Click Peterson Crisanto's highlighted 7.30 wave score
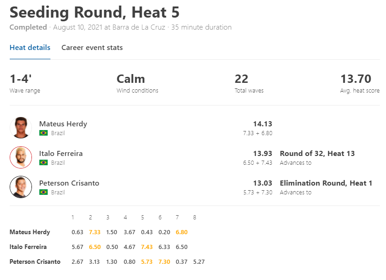386x280 pixels. click(x=164, y=261)
